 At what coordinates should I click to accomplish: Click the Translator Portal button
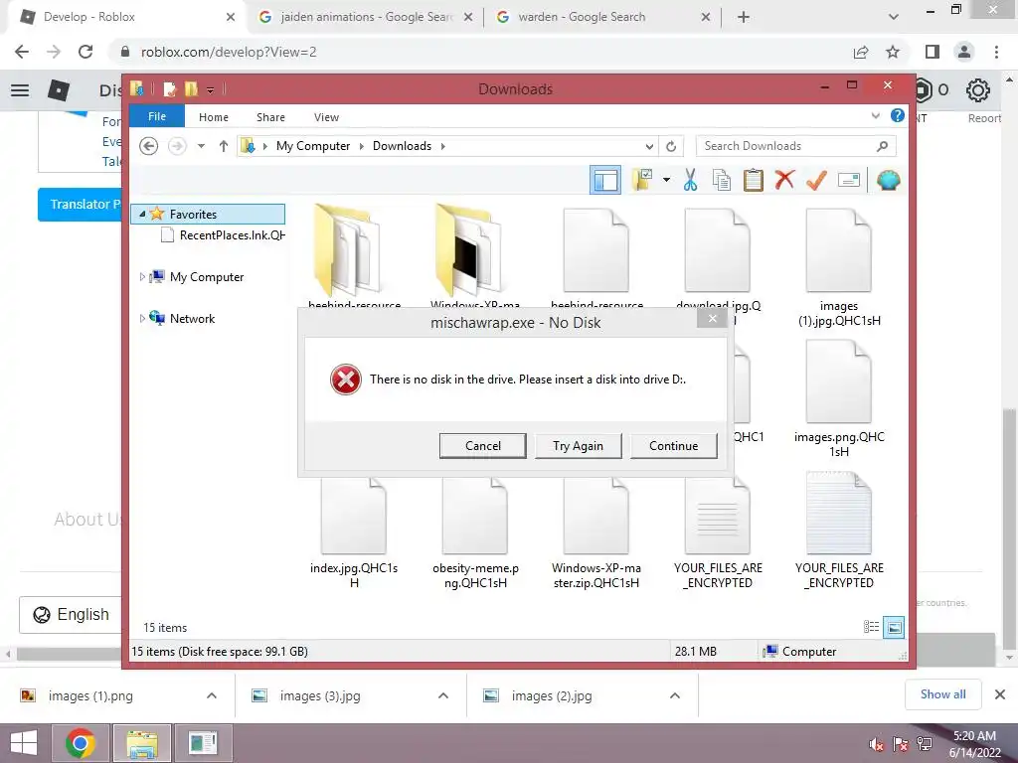(80, 205)
